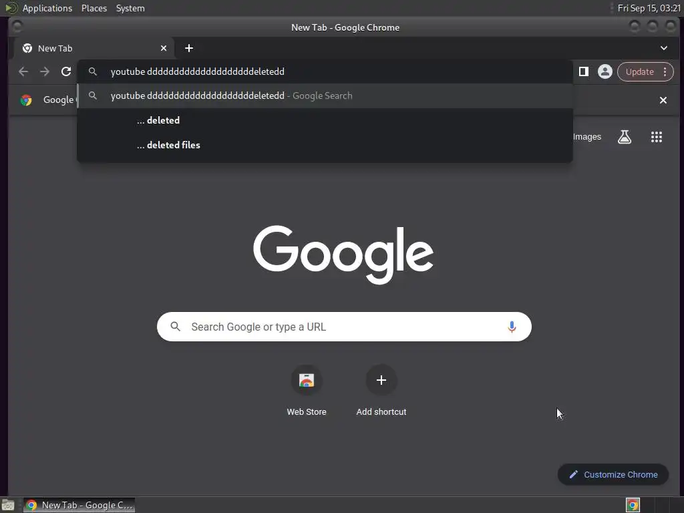
Task: Open the Places menu
Action: pos(94,8)
